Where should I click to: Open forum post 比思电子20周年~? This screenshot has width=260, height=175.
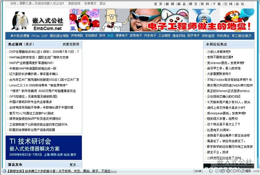tap(219, 130)
